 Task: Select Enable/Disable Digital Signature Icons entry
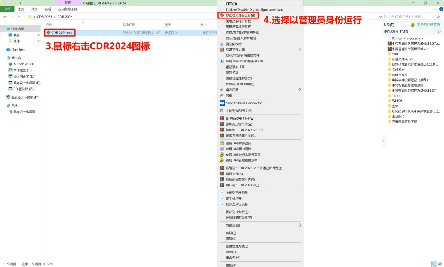tap(254, 9)
